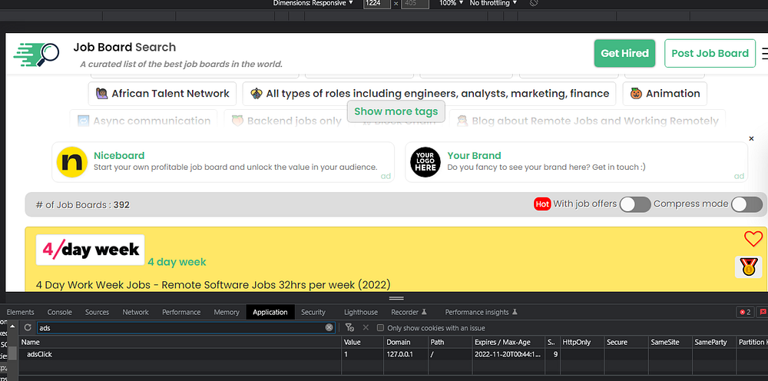Sort cookies by Name column
This screenshot has height=381, width=768.
click(180, 343)
